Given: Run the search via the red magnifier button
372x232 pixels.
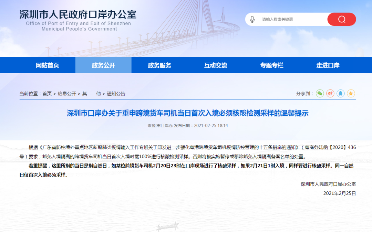Looking at the screenshot, I should click(341, 19).
